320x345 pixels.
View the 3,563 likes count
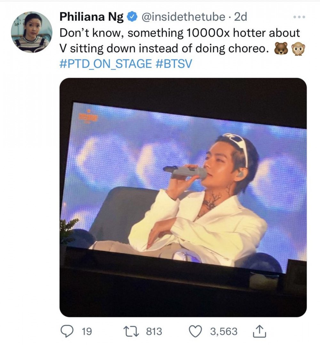click(224, 331)
